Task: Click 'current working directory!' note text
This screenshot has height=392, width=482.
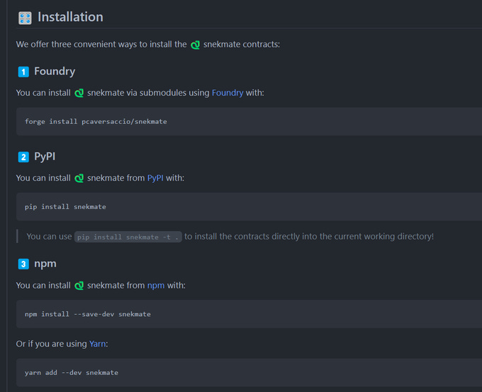Action: point(383,237)
